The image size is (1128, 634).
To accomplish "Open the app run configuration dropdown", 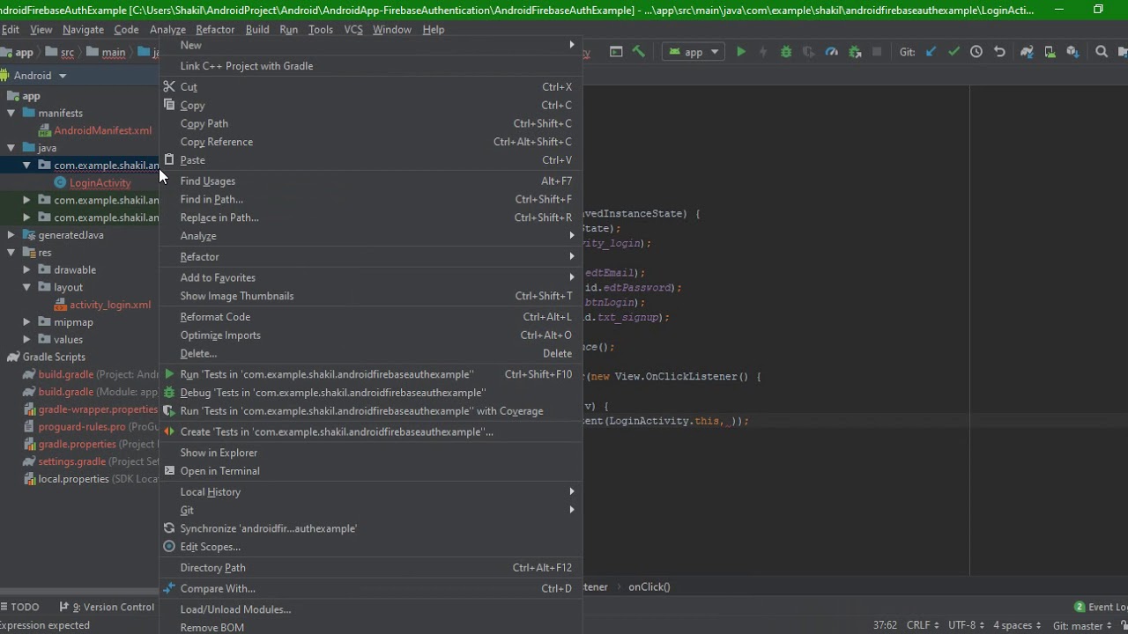I will pos(694,52).
